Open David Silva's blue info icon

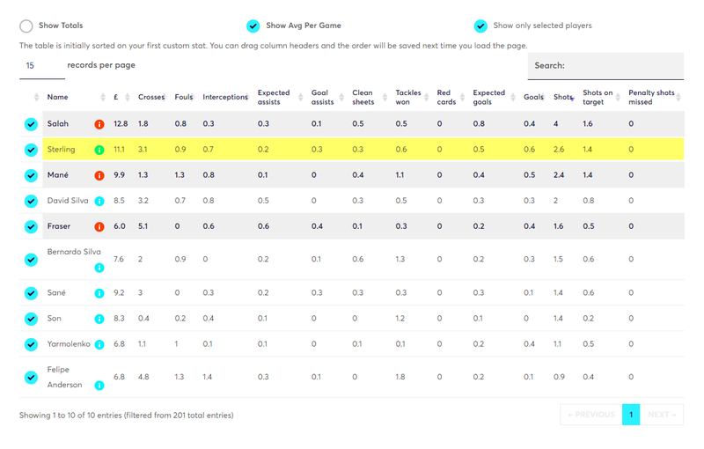pyautogui.click(x=99, y=201)
